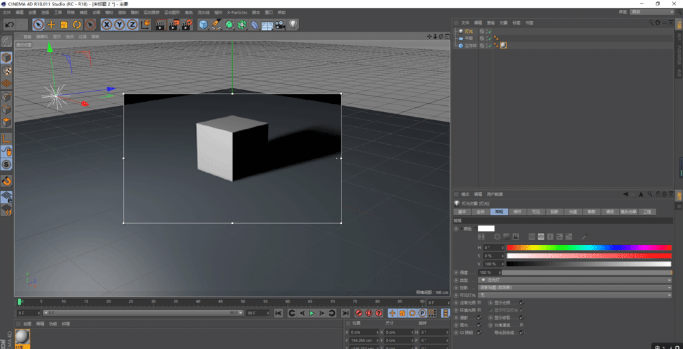The height and width of the screenshot is (349, 683).
Task: Expand the 颜色 color disclosure triangle
Action: tap(461, 228)
